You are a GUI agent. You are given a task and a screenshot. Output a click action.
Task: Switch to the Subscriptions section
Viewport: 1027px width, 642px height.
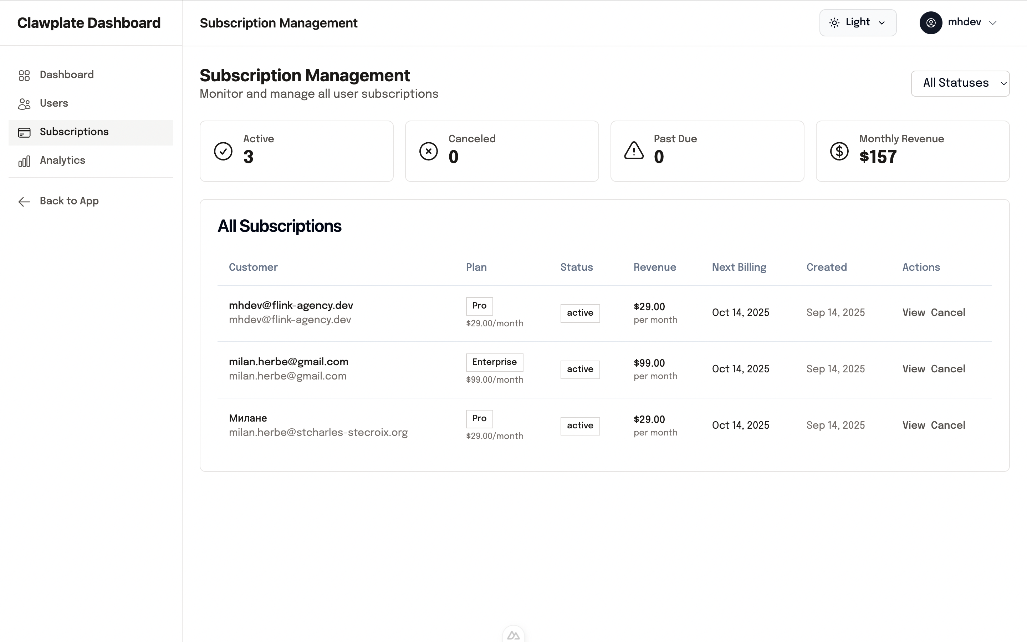[x=74, y=132]
